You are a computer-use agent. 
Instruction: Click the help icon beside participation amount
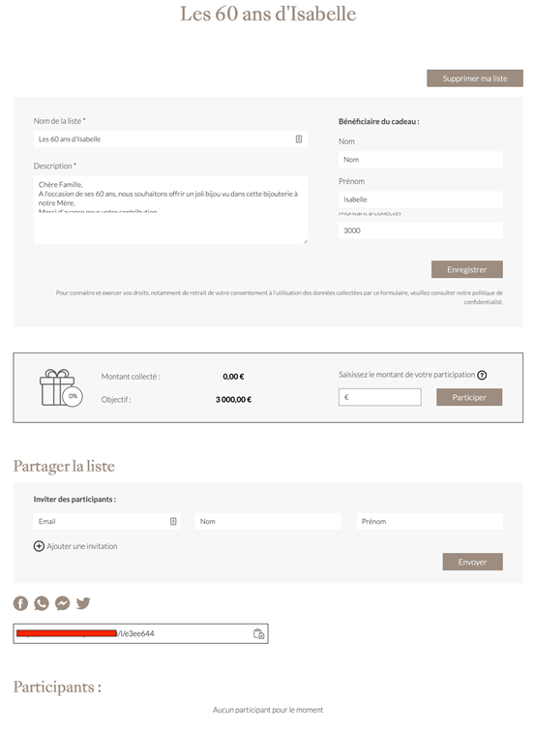482,375
